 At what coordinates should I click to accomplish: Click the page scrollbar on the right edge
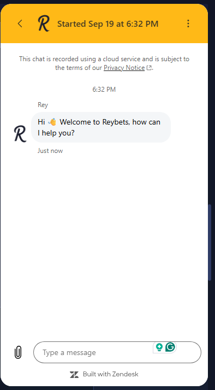coord(210,243)
